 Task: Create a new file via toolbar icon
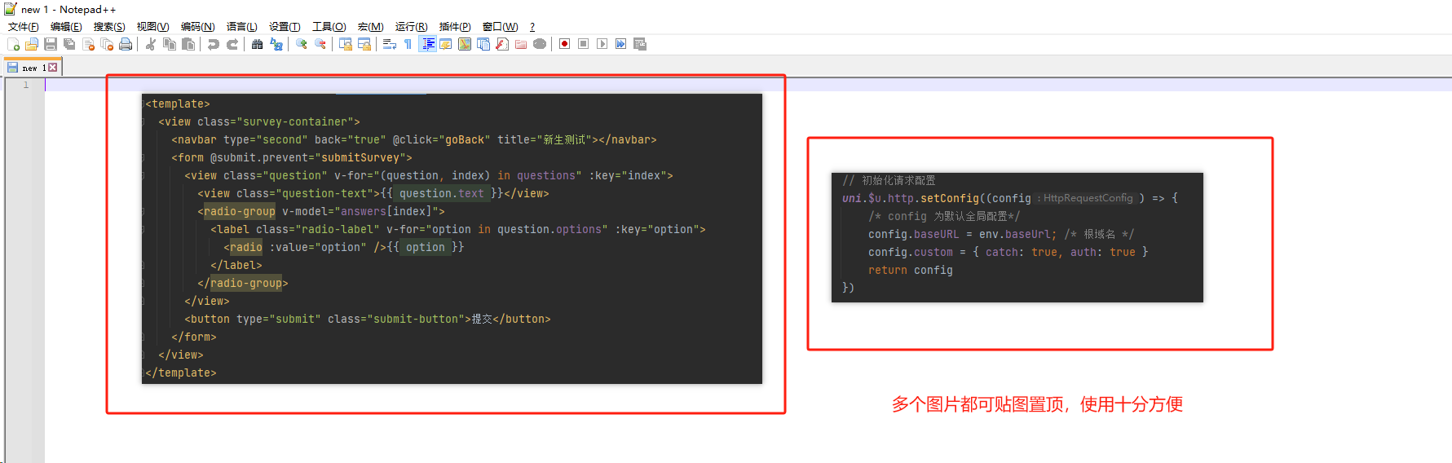point(13,44)
